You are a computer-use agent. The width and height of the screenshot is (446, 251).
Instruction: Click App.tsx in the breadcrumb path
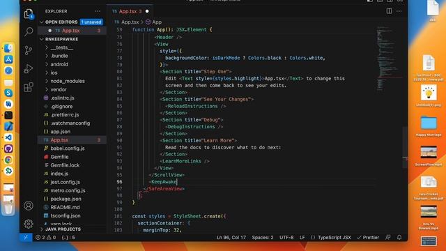point(130,22)
